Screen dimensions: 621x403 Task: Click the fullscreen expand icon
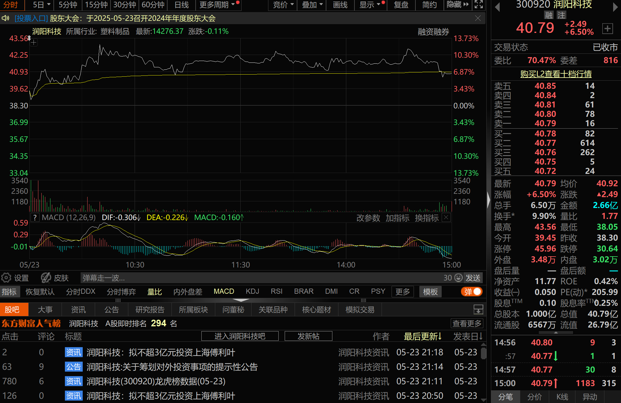pos(479,5)
